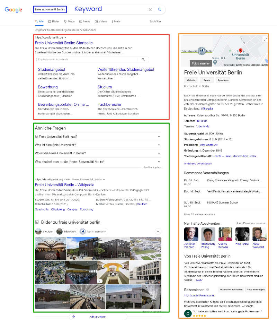Open 442 Google-Rezensionen link
Image resolution: width=277 pixels, height=320 pixels.
(199, 295)
